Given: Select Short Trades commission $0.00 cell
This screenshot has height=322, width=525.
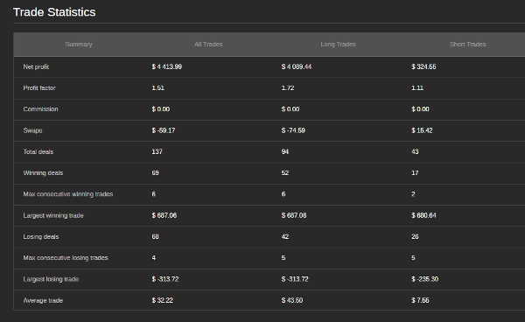Looking at the screenshot, I should click(420, 109).
